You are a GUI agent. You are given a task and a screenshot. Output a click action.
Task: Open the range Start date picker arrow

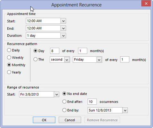tap(56, 94)
